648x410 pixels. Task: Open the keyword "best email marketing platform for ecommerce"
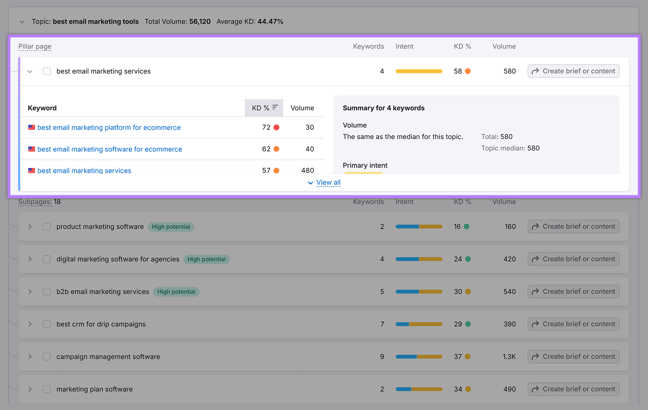coord(109,127)
